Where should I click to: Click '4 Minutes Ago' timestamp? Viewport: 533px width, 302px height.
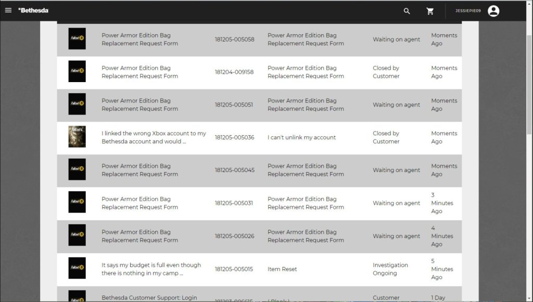(x=442, y=236)
